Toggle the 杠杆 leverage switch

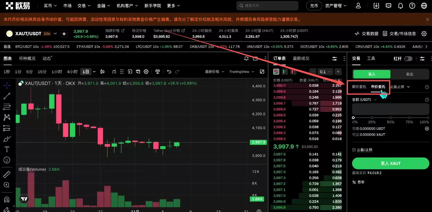(408, 59)
